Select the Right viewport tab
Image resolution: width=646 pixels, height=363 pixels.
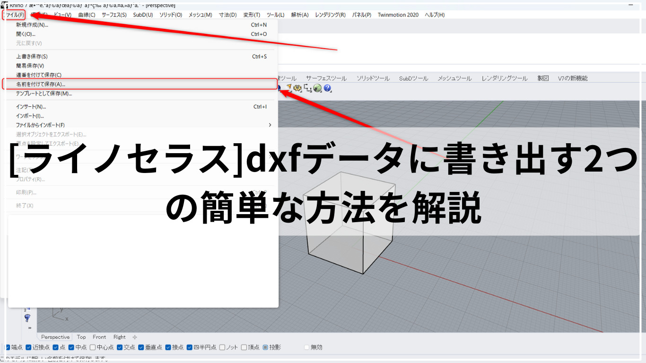point(120,337)
